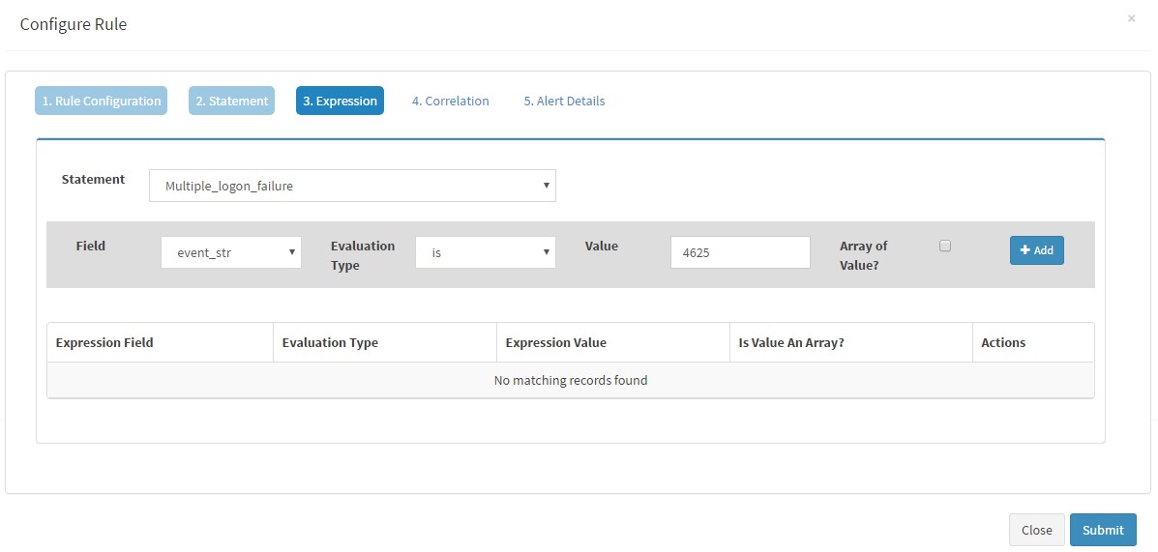Click the Value input field containing 4625
This screenshot has height=552, width=1158.
[740, 252]
